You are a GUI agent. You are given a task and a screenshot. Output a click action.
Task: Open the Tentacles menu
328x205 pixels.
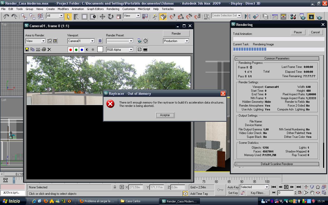[168, 9]
